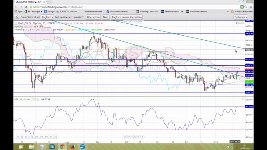
Task: Click the Übersetzen button
Action: (93, 17)
